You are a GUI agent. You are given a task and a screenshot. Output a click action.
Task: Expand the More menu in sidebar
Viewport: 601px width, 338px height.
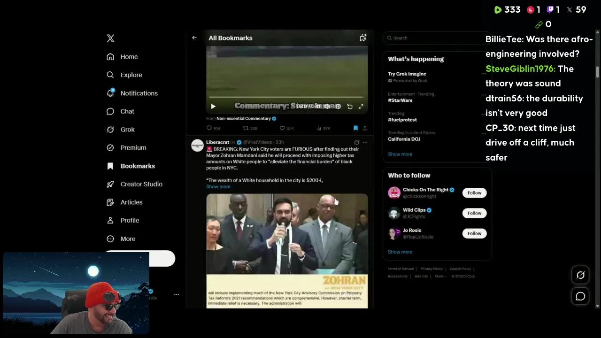(x=121, y=239)
